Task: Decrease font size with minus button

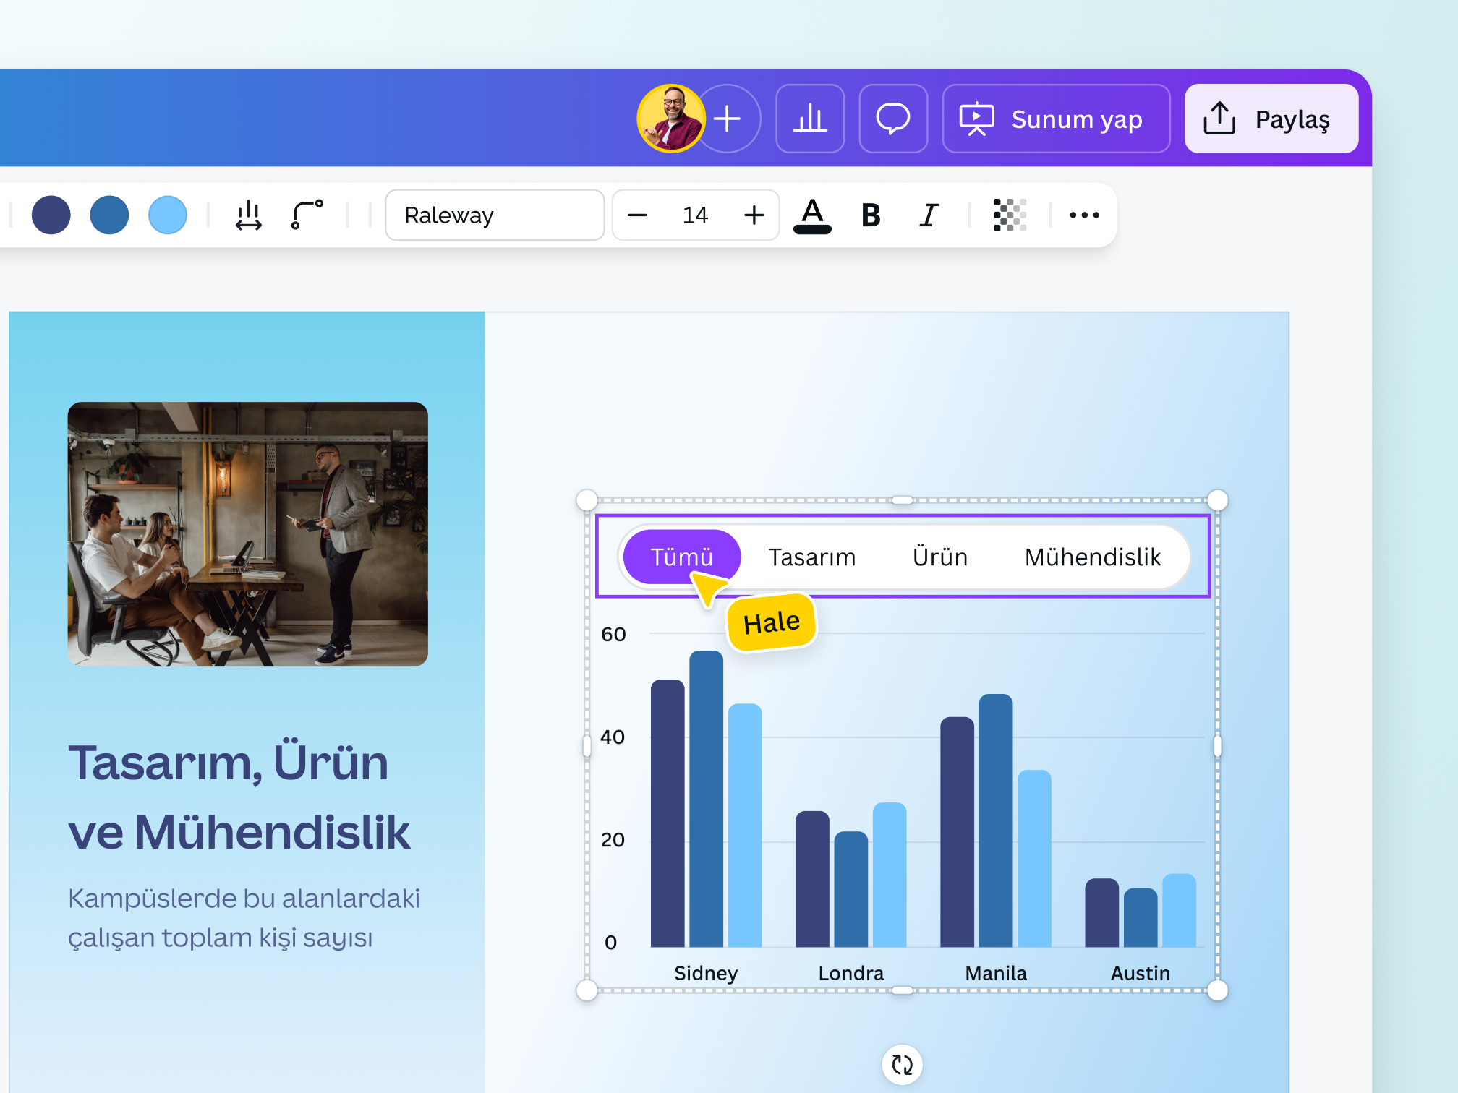Action: point(637,215)
